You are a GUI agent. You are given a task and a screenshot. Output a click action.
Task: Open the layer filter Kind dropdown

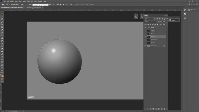pos(149,19)
